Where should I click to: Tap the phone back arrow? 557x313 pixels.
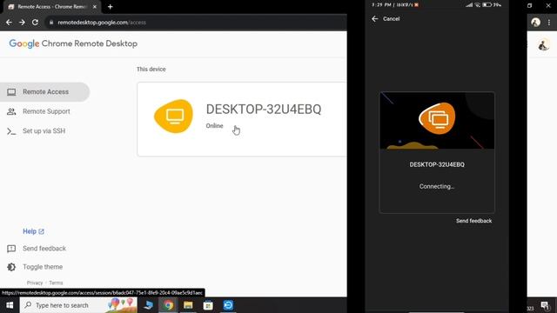coord(375,19)
